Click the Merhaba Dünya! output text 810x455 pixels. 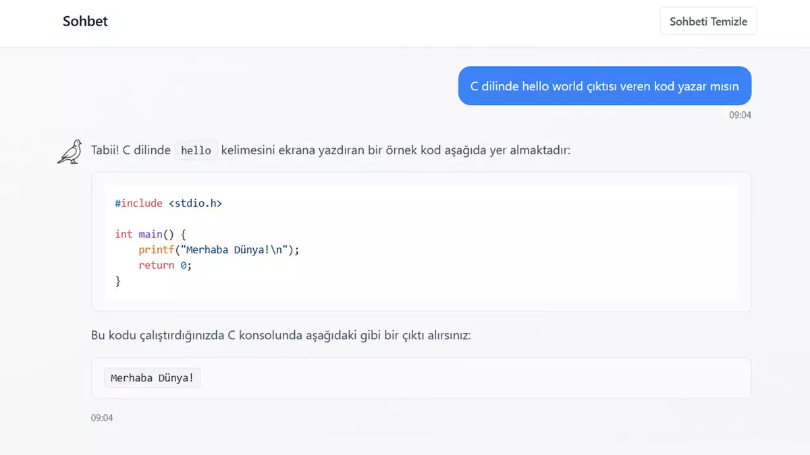click(153, 378)
